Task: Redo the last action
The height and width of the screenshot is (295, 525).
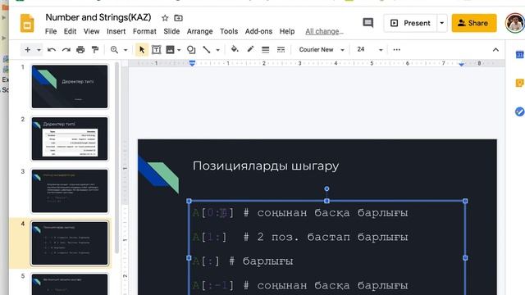Action: (x=66, y=50)
